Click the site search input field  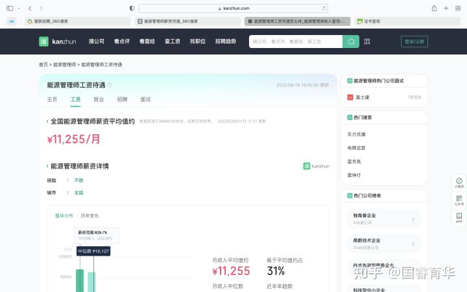pyautogui.click(x=296, y=42)
